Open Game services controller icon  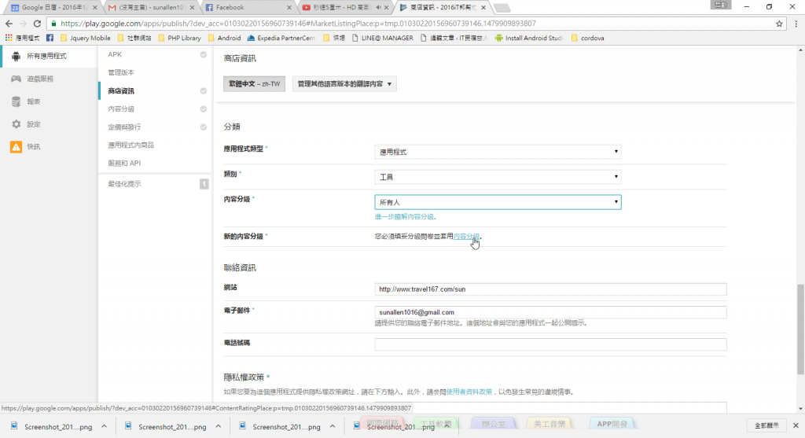pyautogui.click(x=16, y=79)
